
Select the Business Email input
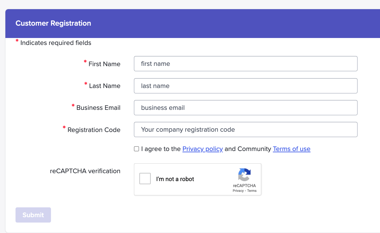coord(245,108)
